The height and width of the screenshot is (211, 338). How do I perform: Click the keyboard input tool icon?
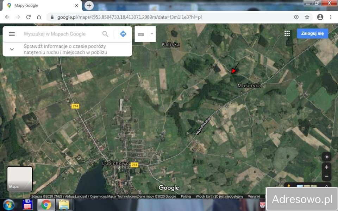[141, 34]
